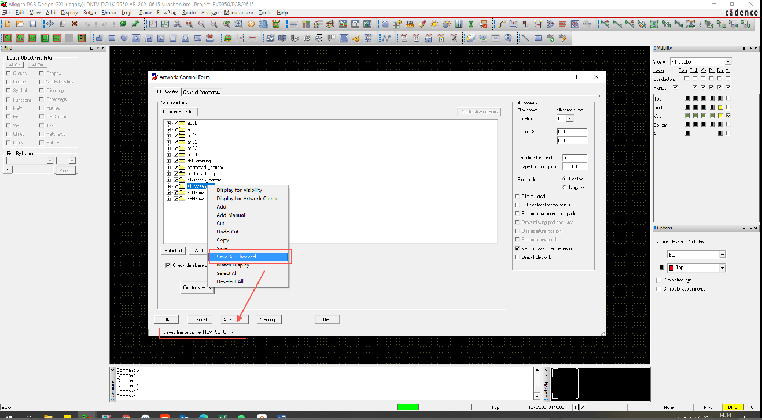Viewport: 762px width, 420px height.
Task: Toggle the drill_drawing film checkbox
Action: click(x=176, y=161)
